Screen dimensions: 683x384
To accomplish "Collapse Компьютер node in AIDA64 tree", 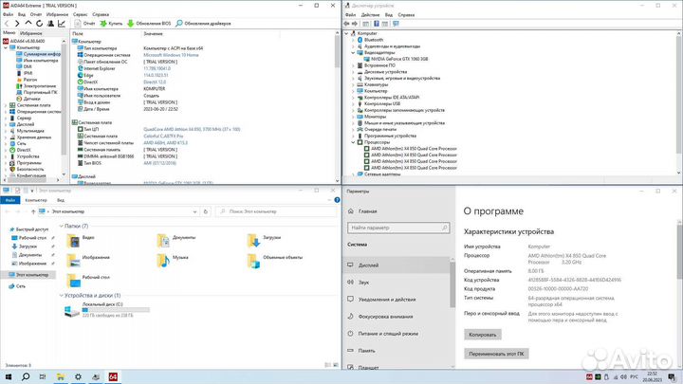I will pos(6,47).
